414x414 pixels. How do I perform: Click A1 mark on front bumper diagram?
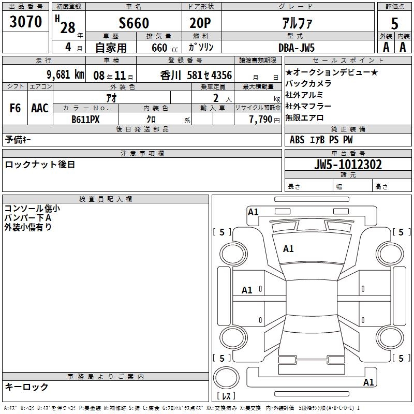coord(253,212)
